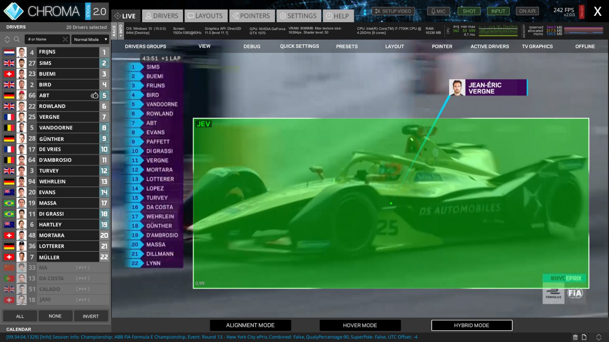609x342 pixels.
Task: Click the new document icon near the bottom right
Action: [584, 338]
